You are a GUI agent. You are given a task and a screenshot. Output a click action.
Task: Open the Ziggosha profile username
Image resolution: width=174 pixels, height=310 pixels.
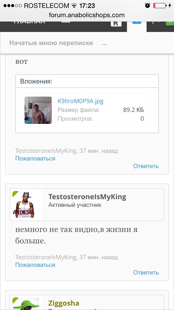click(64, 303)
